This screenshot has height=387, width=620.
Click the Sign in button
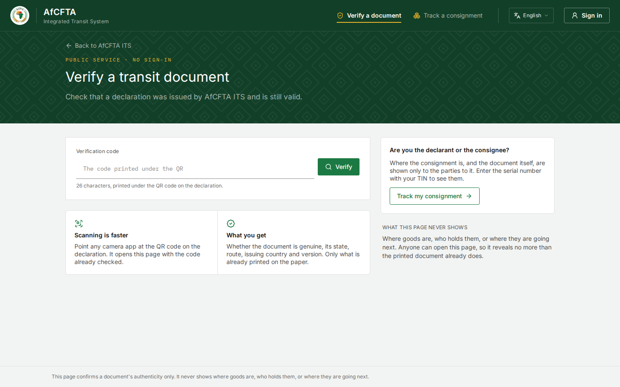[x=587, y=15]
